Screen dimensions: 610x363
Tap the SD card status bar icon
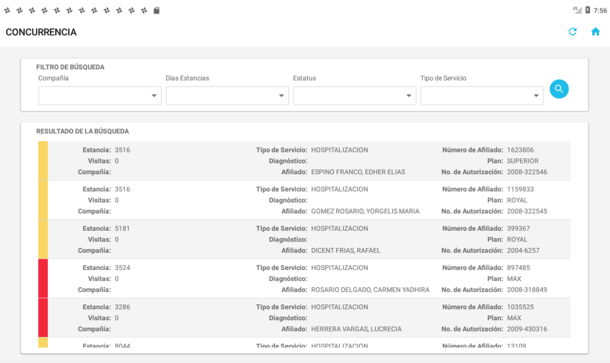click(156, 10)
